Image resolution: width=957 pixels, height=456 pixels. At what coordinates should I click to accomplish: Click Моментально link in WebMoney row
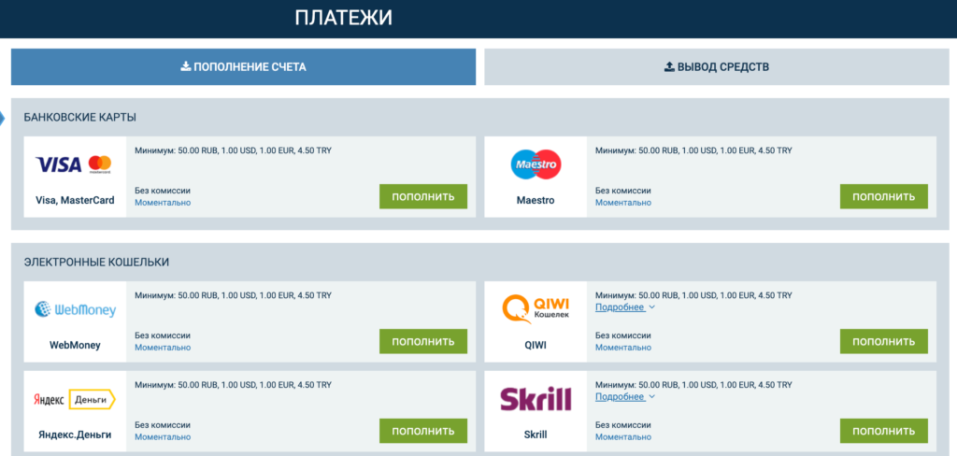point(163,348)
